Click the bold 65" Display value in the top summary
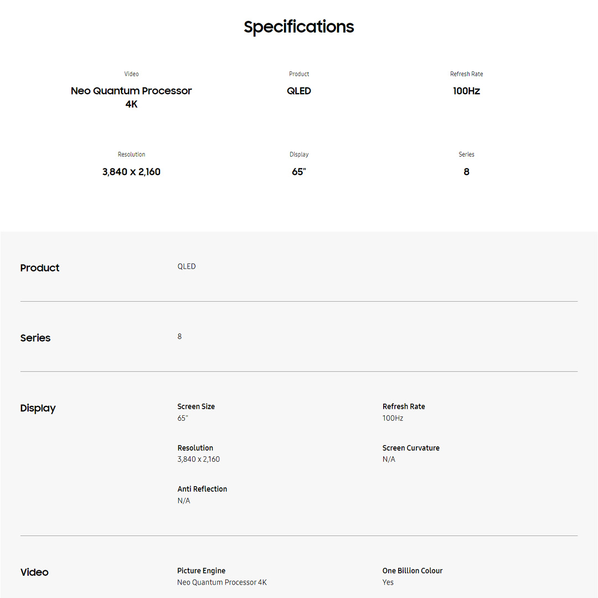The image size is (598, 598). click(299, 172)
